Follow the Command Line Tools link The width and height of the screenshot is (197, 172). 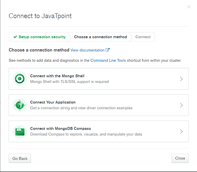[108, 60]
